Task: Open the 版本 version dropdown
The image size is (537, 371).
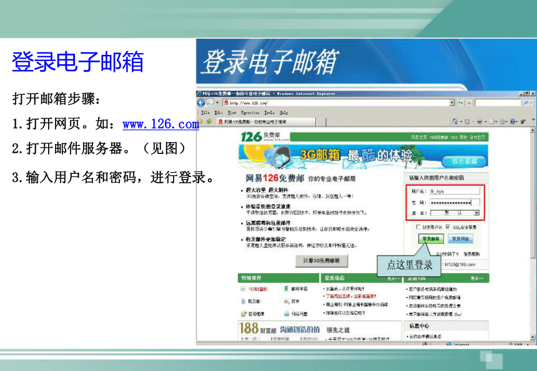Action: pyautogui.click(x=455, y=213)
